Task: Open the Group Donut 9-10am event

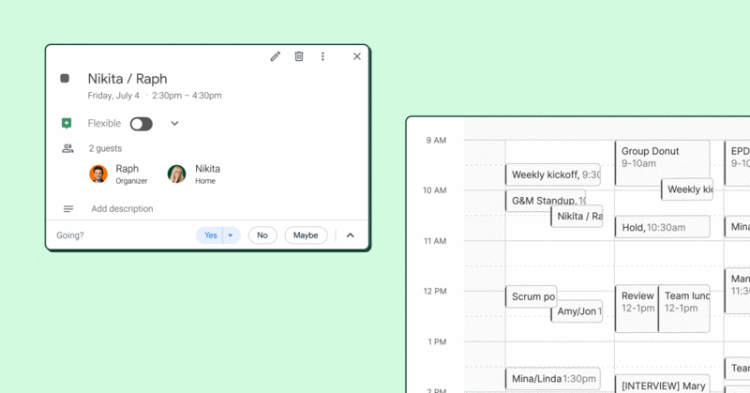Action: pyautogui.click(x=663, y=162)
